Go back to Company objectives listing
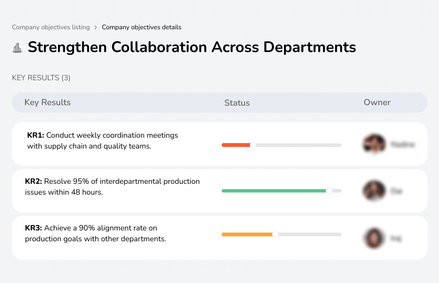Image resolution: width=439 pixels, height=283 pixels. pyautogui.click(x=51, y=27)
